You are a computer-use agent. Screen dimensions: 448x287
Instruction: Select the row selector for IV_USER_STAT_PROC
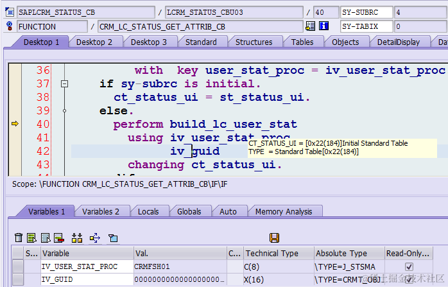coord(18,266)
